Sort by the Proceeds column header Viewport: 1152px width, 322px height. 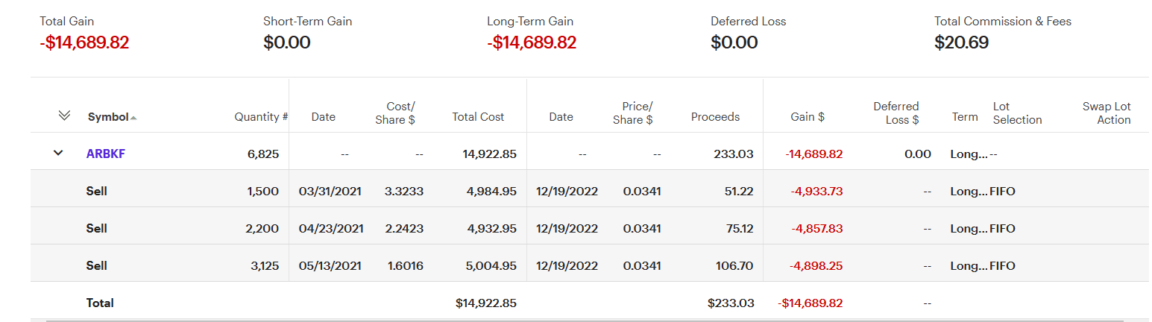[x=715, y=117]
